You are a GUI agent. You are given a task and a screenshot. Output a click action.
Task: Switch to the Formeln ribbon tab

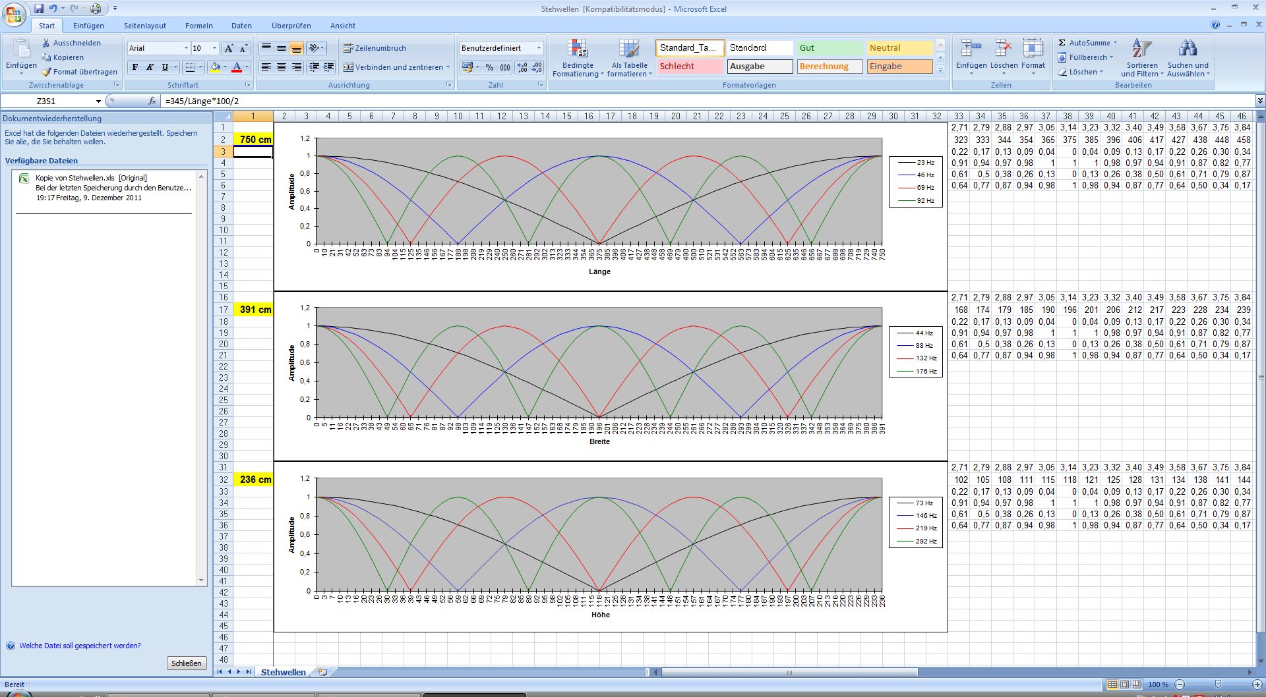point(198,26)
